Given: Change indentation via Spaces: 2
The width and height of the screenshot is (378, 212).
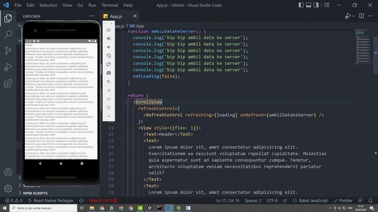Looking at the screenshot, I should 253,200.
